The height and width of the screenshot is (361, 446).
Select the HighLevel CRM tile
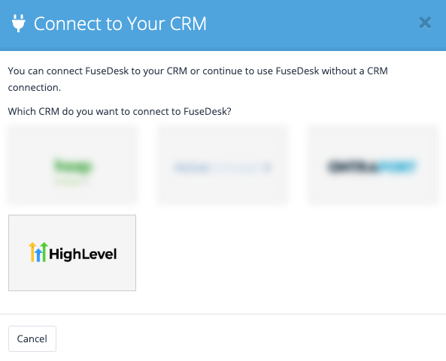(x=72, y=253)
